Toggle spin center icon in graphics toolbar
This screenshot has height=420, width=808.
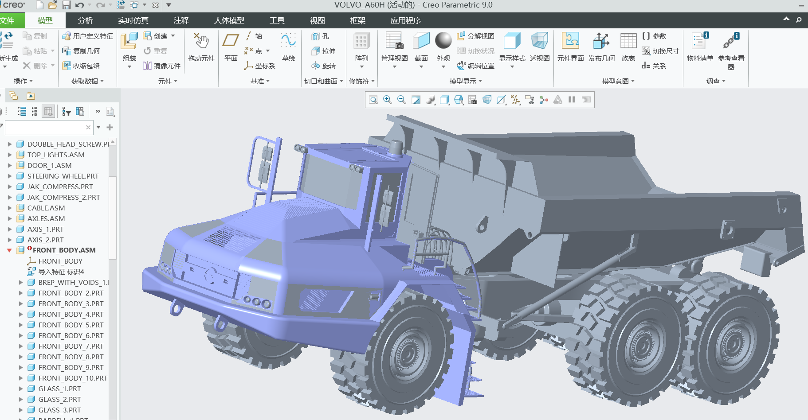pyautogui.click(x=544, y=100)
